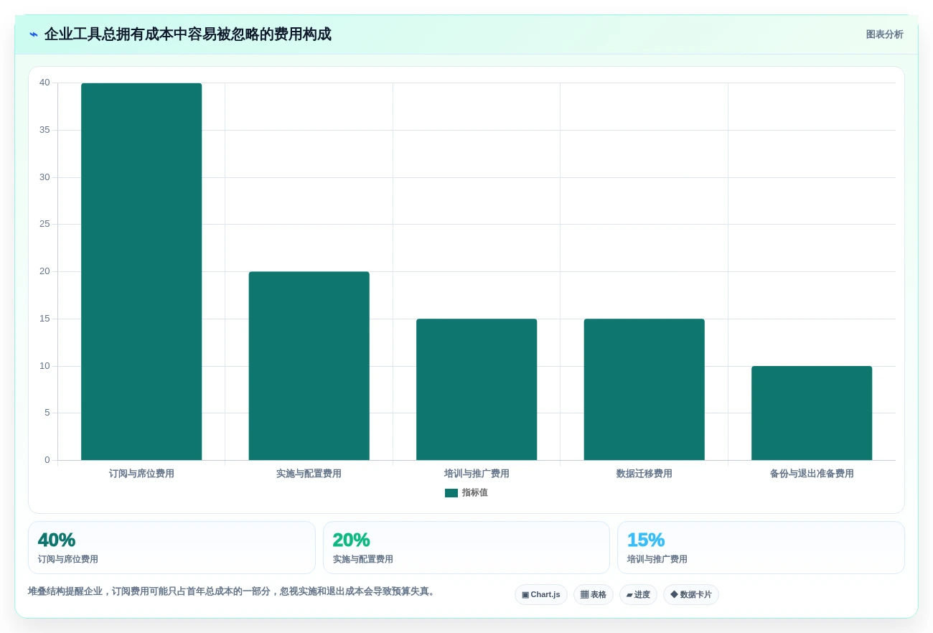This screenshot has height=633, width=933.
Task: Click the 数据卡片 tag chip
Action: coord(691,595)
